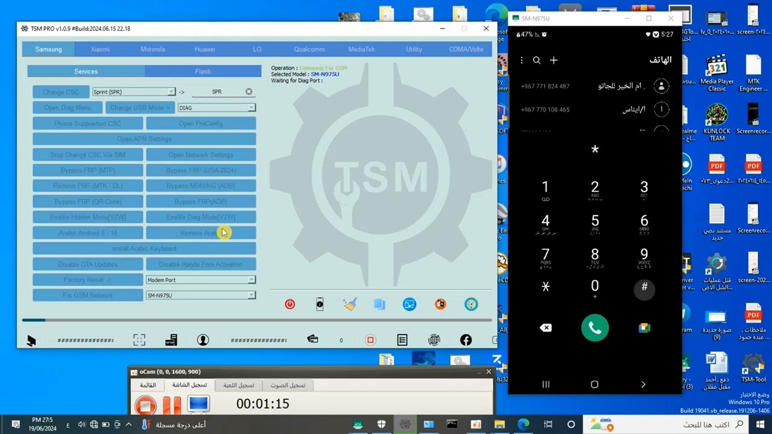Open Microsoft Edge from the taskbar
Viewport: 772px width, 434px height.
[x=523, y=424]
